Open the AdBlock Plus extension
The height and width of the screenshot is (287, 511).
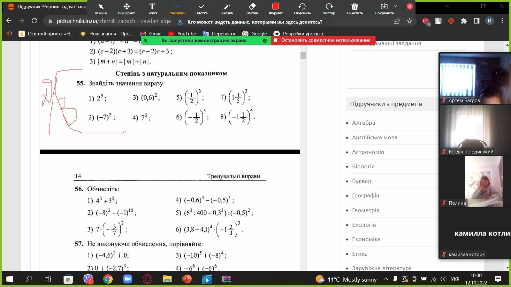(426, 21)
